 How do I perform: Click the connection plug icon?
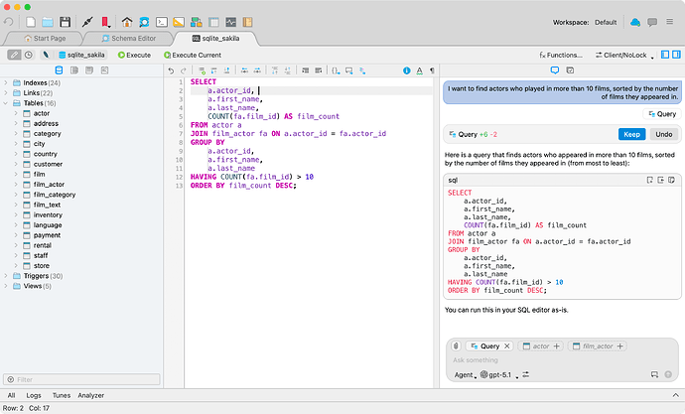click(87, 22)
